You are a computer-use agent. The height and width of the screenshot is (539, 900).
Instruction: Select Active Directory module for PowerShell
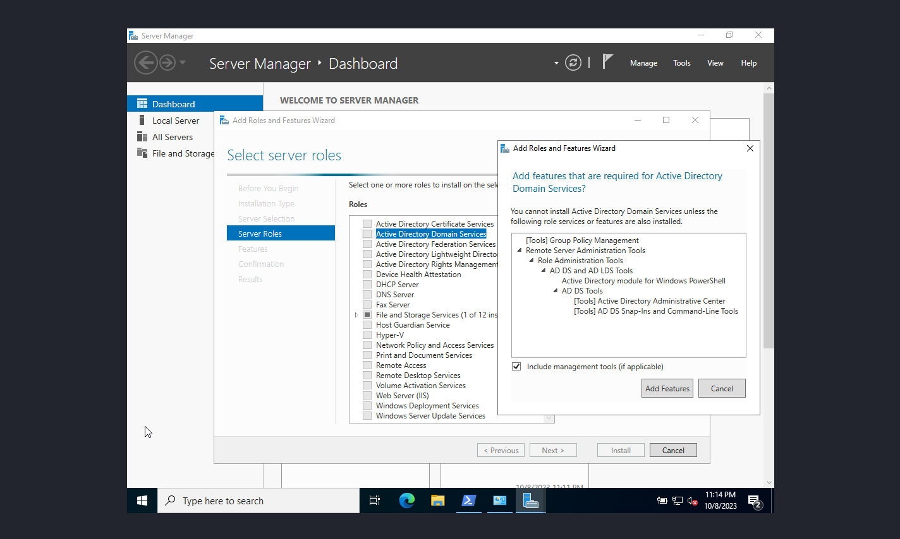[643, 281]
